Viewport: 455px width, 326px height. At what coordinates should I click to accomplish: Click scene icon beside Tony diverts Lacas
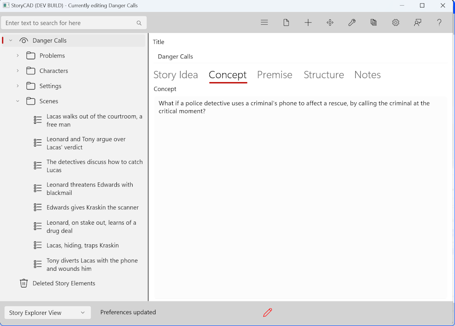coord(38,264)
